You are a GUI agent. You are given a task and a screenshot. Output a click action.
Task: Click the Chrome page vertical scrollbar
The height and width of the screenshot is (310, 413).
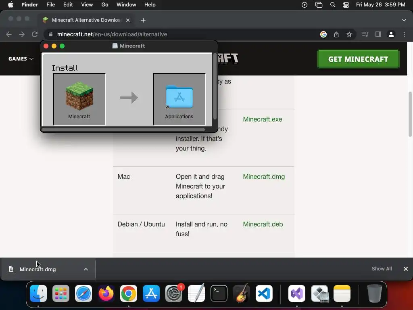pos(410,114)
